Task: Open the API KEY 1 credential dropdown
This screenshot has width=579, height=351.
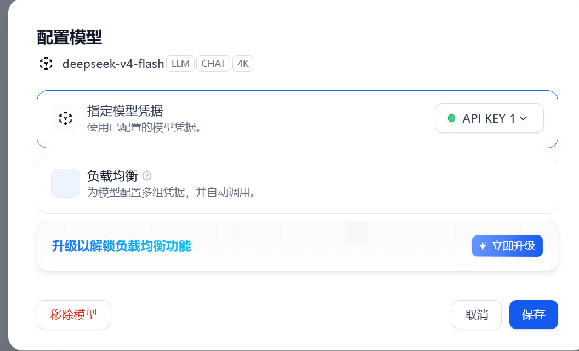Action: pyautogui.click(x=489, y=118)
